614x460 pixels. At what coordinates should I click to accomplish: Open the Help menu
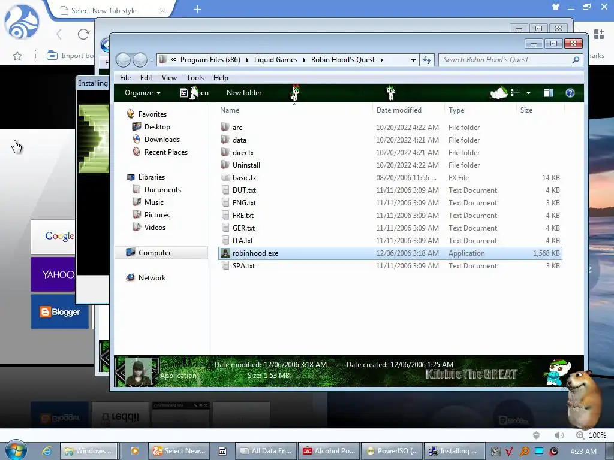pos(221,78)
